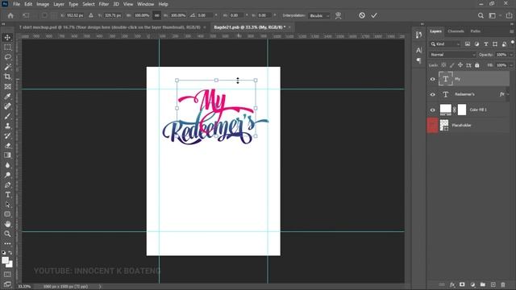This screenshot has height=290, width=516.
Task: Select the Path Selection tool
Action: [7, 205]
